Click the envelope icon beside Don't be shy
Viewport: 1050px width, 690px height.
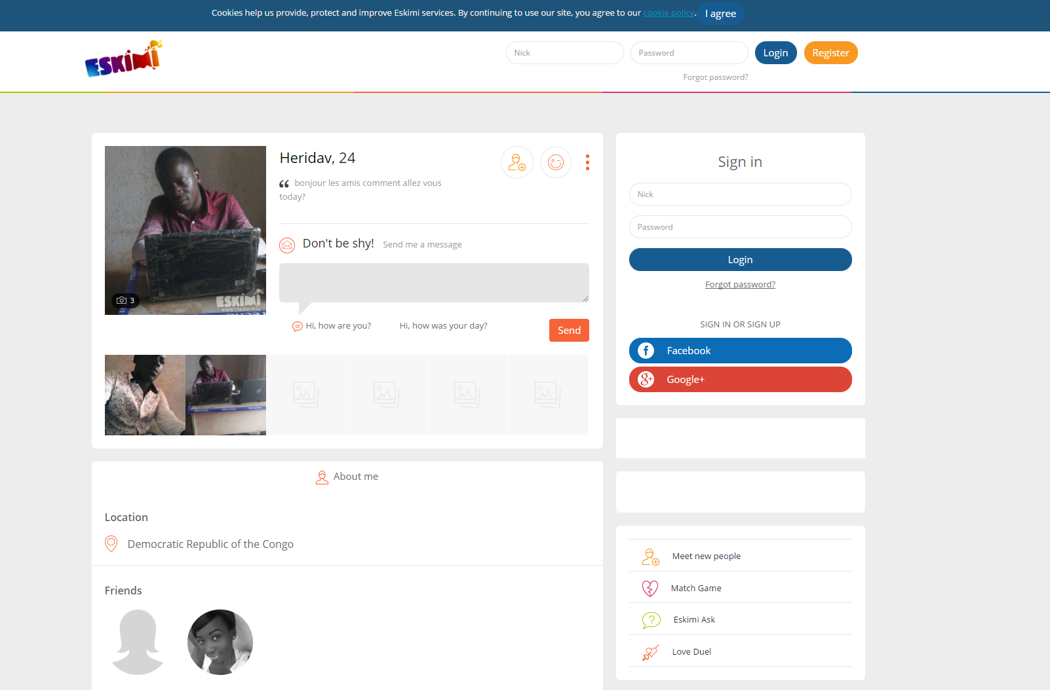tap(287, 245)
